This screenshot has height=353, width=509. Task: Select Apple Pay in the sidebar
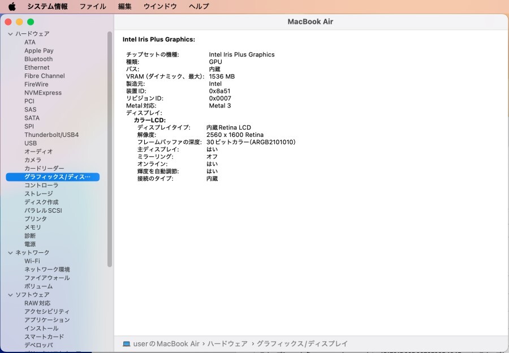39,51
